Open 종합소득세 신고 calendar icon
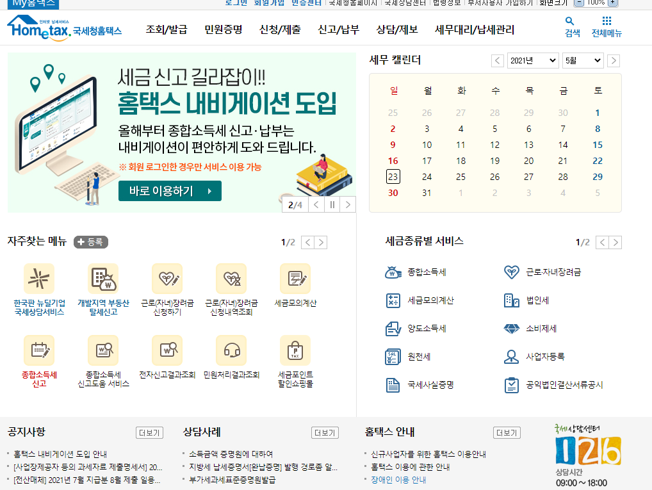Viewport: 652px width, 490px height. point(39,350)
